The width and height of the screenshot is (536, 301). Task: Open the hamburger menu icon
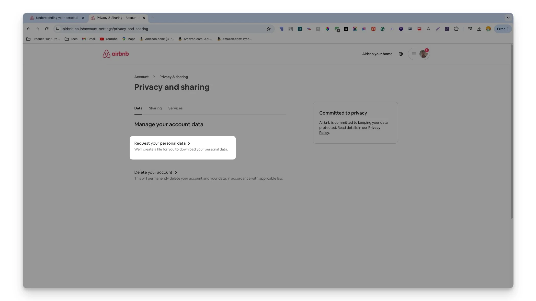413,54
